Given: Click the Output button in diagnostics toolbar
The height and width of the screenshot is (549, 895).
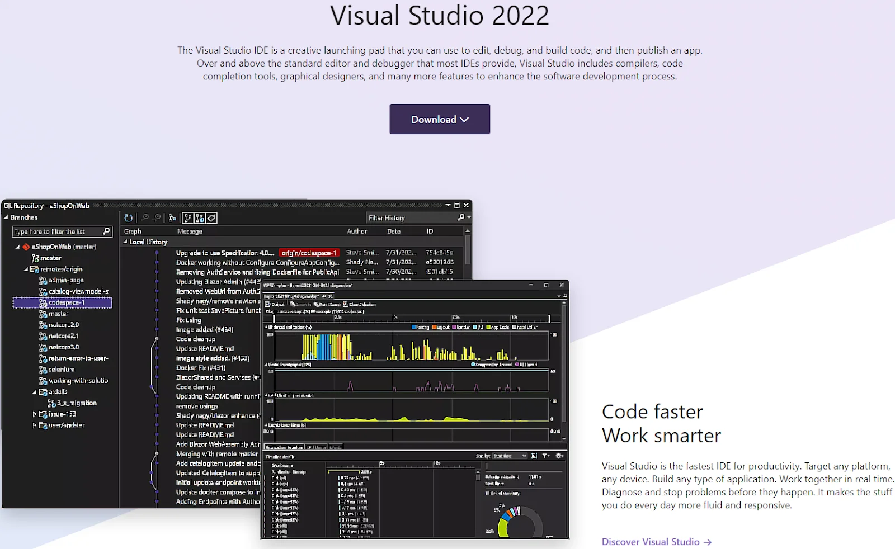Looking at the screenshot, I should click(x=275, y=304).
